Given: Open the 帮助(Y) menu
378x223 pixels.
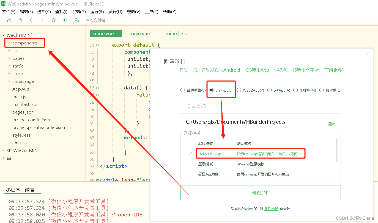Looking at the screenshot, I should (x=169, y=12).
